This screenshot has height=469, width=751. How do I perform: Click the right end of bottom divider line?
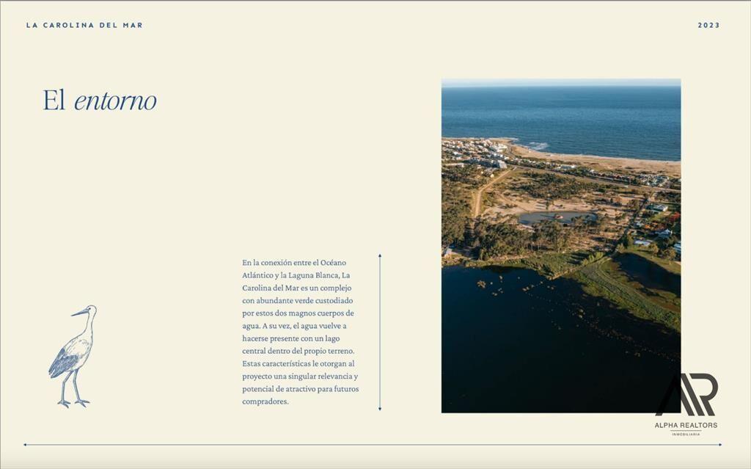click(719, 445)
